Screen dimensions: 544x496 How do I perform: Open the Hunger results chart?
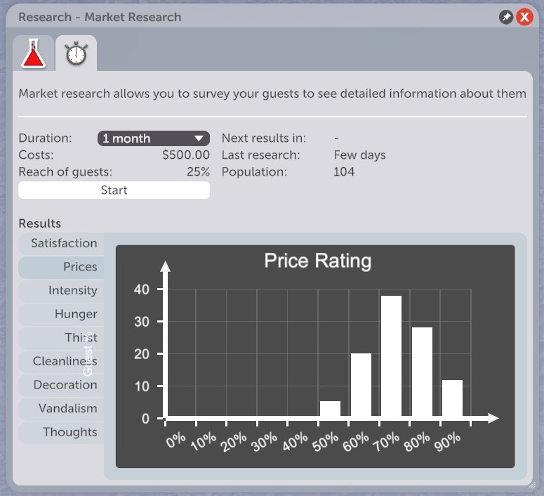(61, 314)
